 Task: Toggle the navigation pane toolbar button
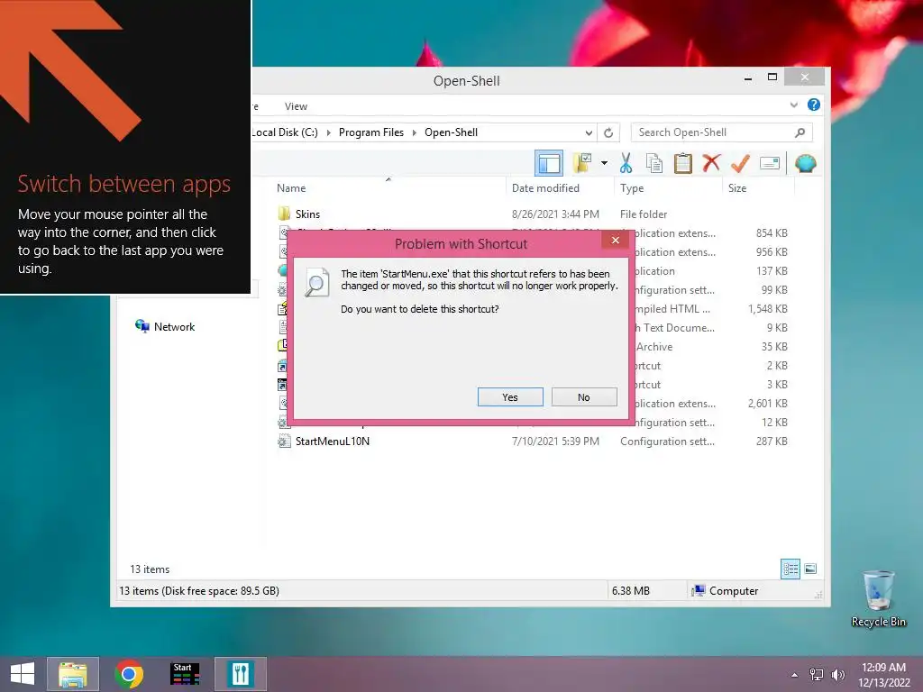tap(549, 164)
